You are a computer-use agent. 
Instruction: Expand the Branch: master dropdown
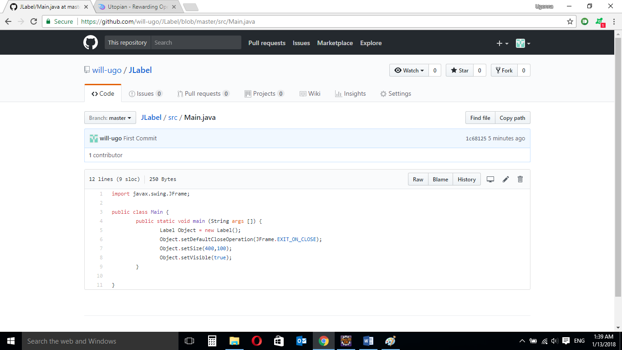point(110,118)
